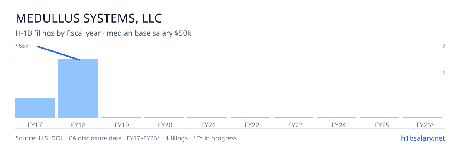Select the FY19 thin bar

tap(121, 117)
